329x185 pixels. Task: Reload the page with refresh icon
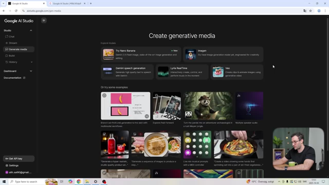click(x=16, y=11)
